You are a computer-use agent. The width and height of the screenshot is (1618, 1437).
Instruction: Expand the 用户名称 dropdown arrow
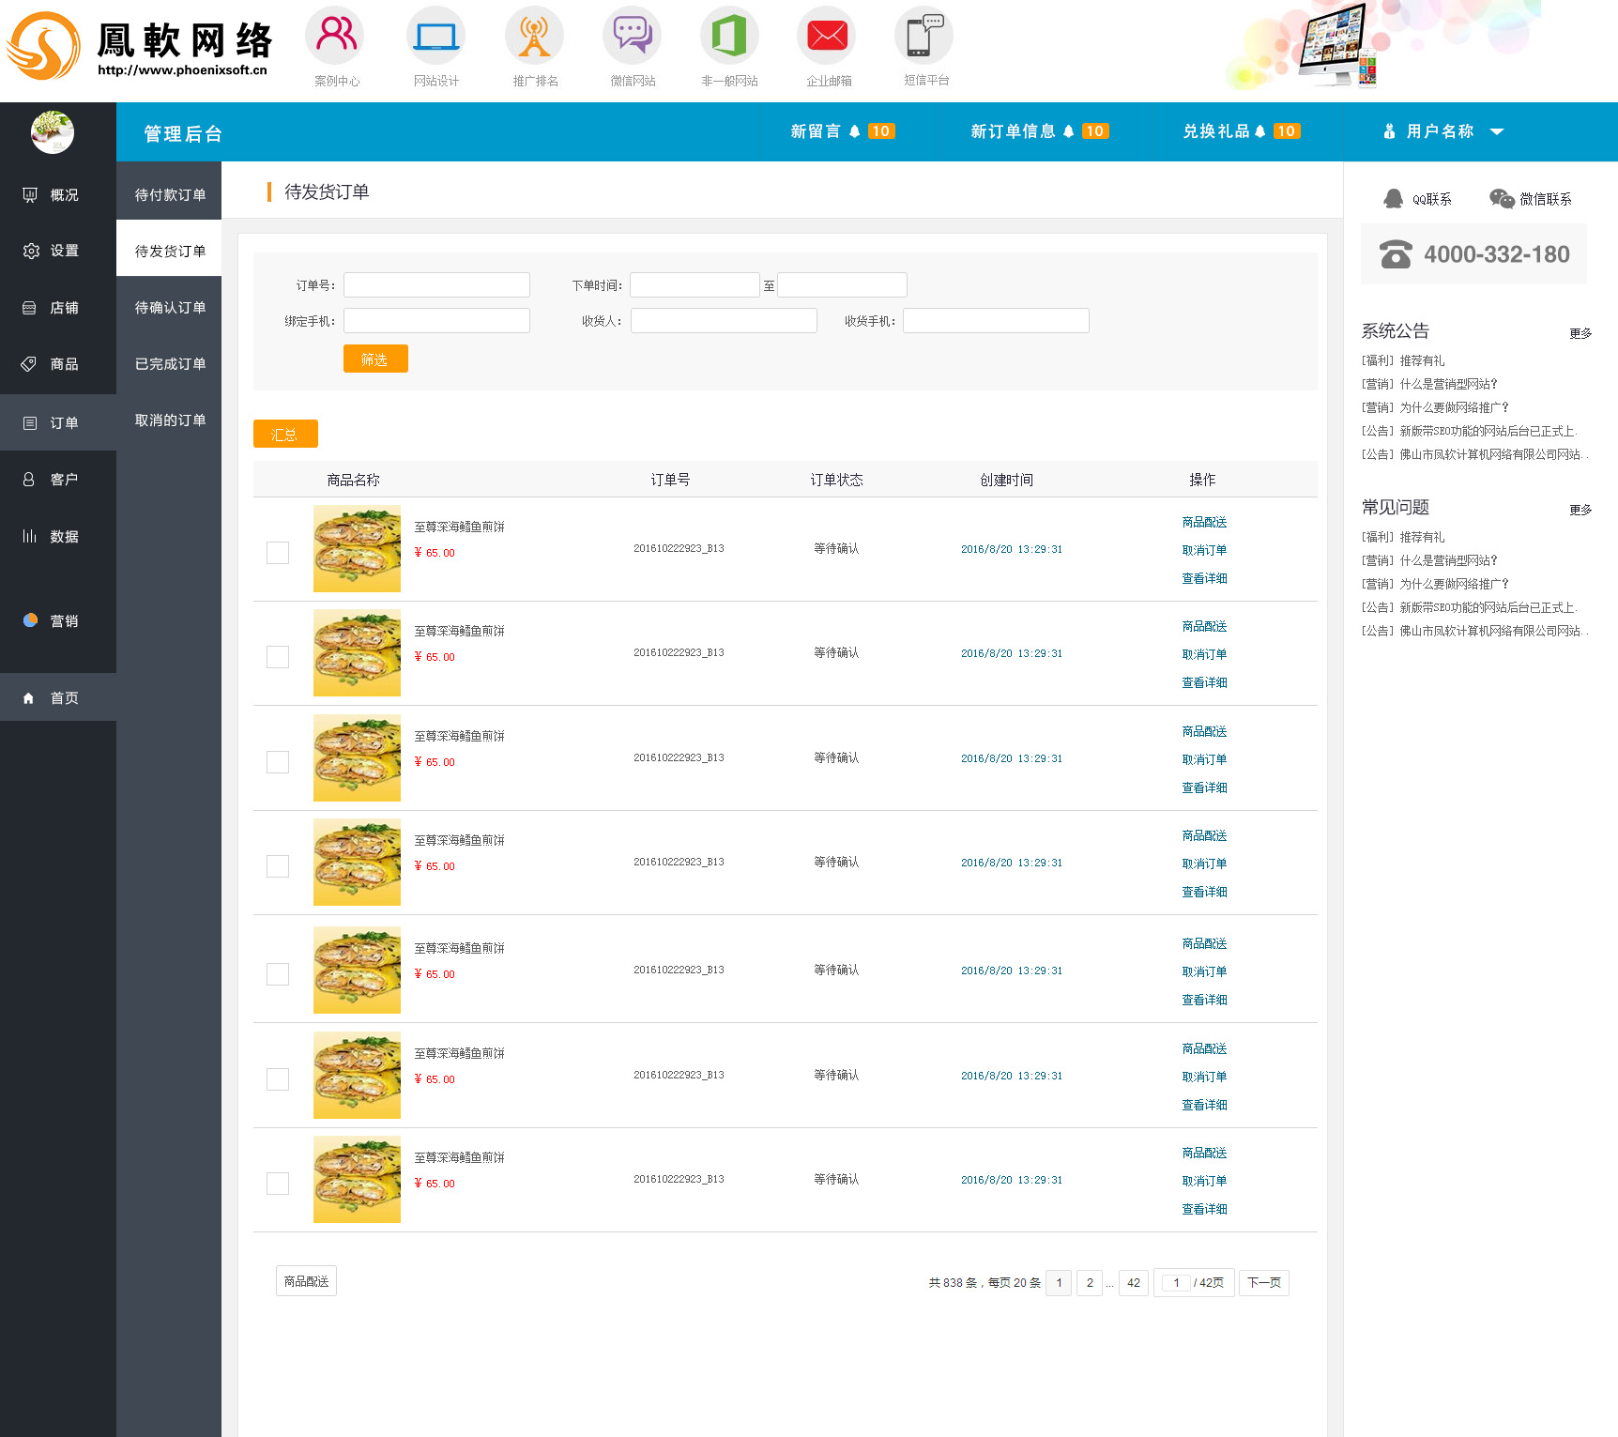tap(1497, 131)
